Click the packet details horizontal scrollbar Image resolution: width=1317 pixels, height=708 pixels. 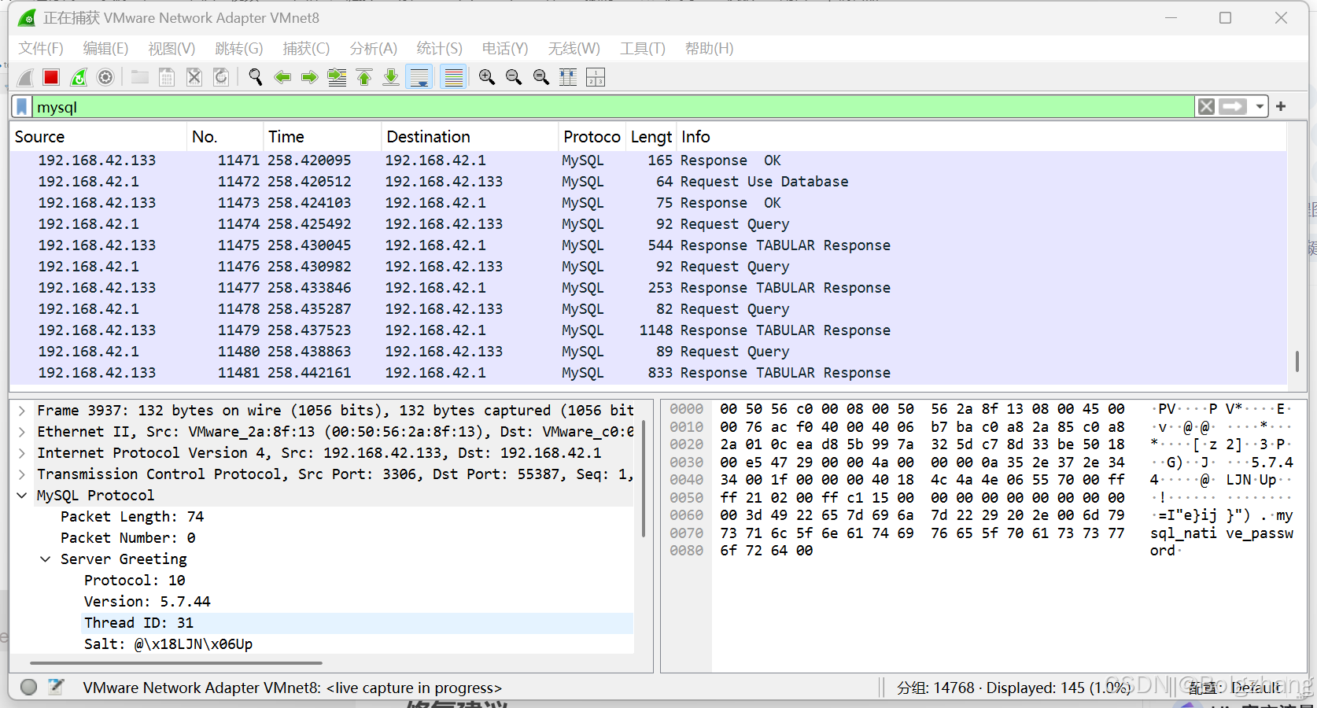pyautogui.click(x=176, y=663)
